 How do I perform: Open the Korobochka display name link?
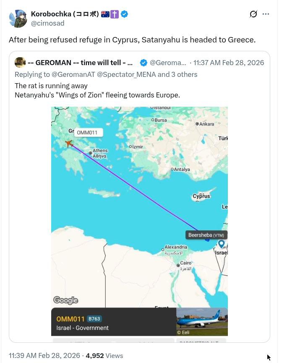pyautogui.click(x=65, y=14)
